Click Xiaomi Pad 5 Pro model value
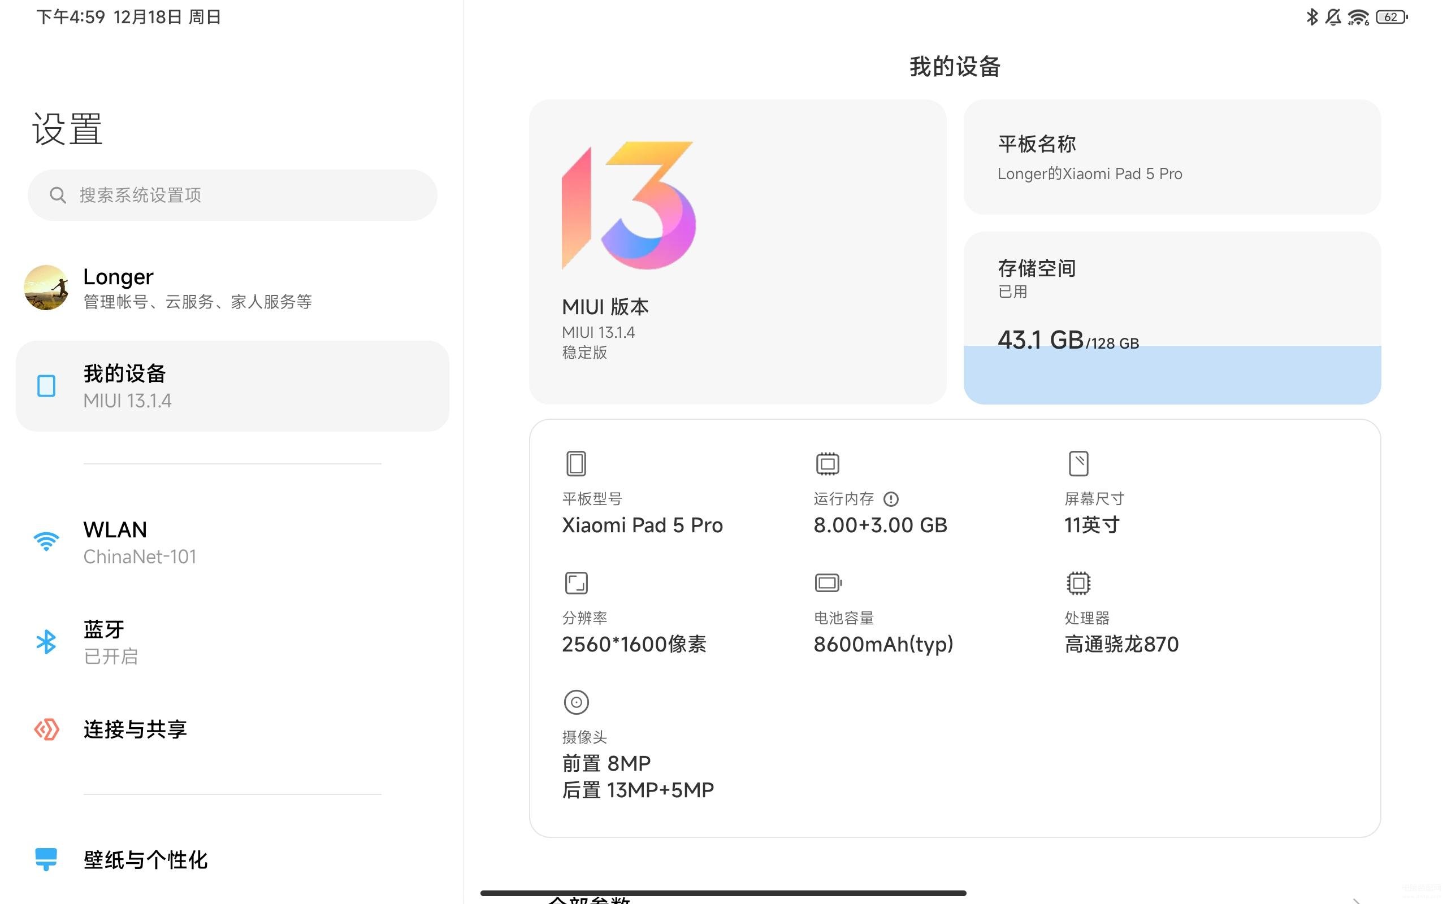Screen dimensions: 1447x904 coord(642,525)
